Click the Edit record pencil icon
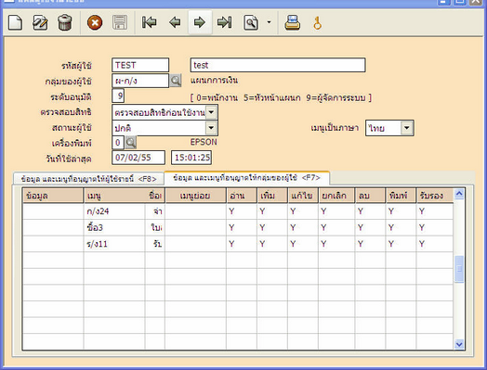 tap(40, 22)
